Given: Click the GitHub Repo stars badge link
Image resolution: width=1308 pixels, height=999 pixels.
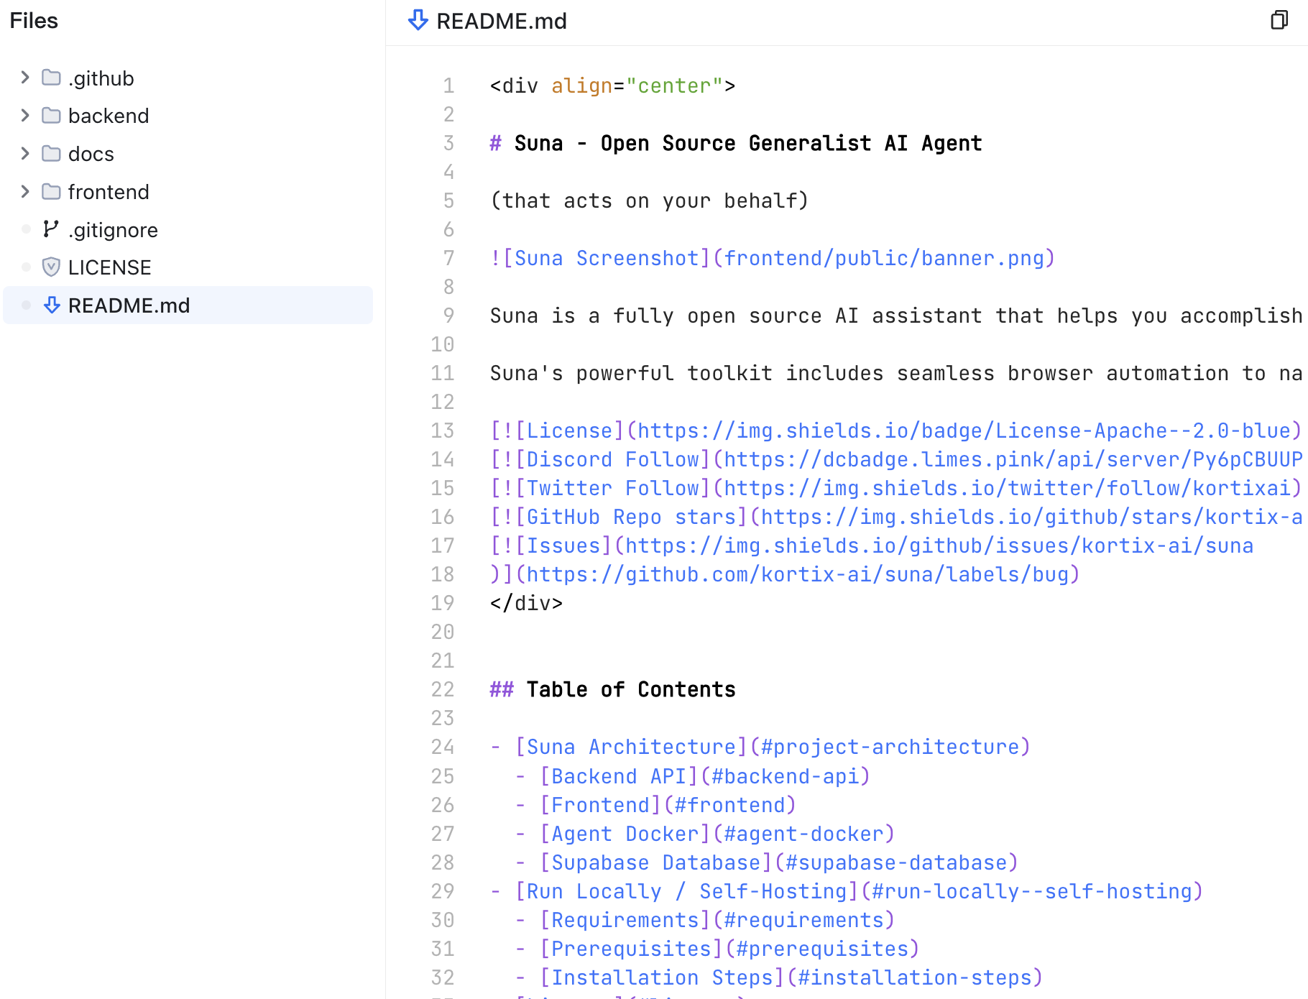Looking at the screenshot, I should click(x=896, y=517).
